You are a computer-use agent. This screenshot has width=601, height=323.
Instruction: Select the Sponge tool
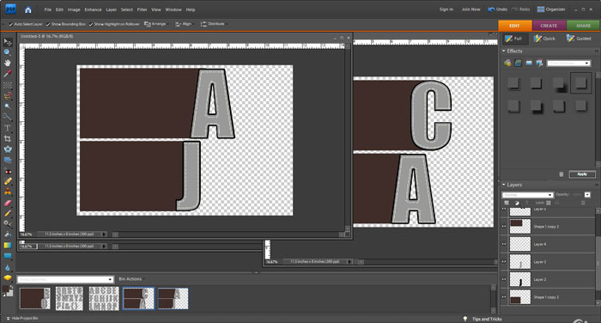coord(7,277)
